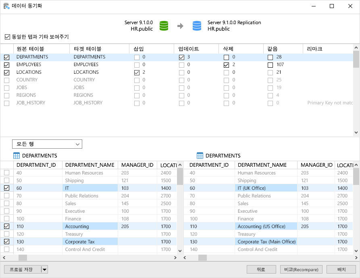The image size is (360, 278).
Task: Uncheck row 60 IT department checkbox
Action: (x=6, y=188)
